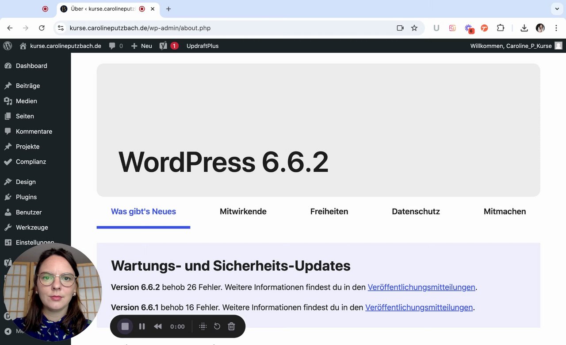Open Veröffentlichungsmitteilungen link for Version 6.6.1

(419, 307)
